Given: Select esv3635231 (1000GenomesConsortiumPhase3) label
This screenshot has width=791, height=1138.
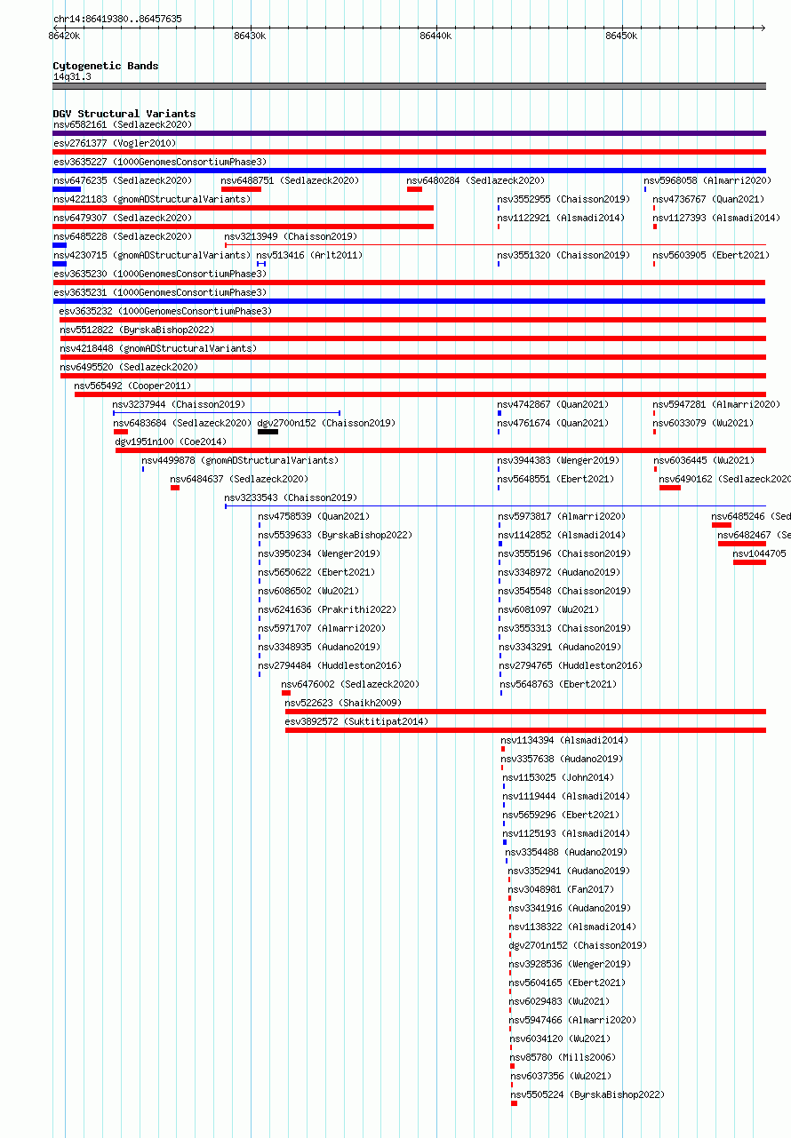Looking at the screenshot, I should 159,292.
